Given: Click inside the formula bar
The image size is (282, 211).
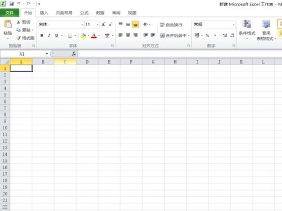Looking at the screenshot, I should 179,54.
